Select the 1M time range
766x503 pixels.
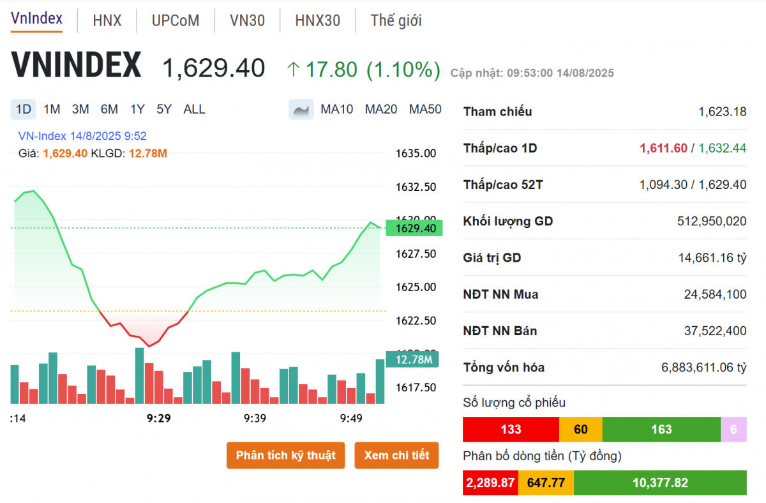(x=52, y=109)
